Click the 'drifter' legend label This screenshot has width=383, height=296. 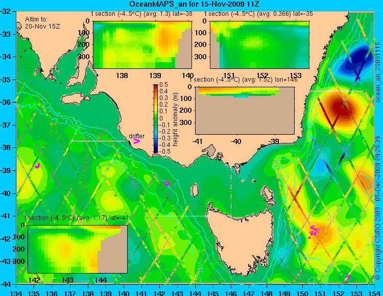pos(136,136)
